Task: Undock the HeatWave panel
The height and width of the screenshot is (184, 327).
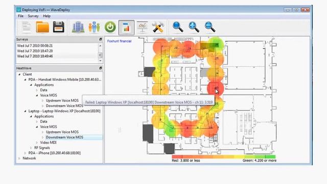Action: (101, 68)
